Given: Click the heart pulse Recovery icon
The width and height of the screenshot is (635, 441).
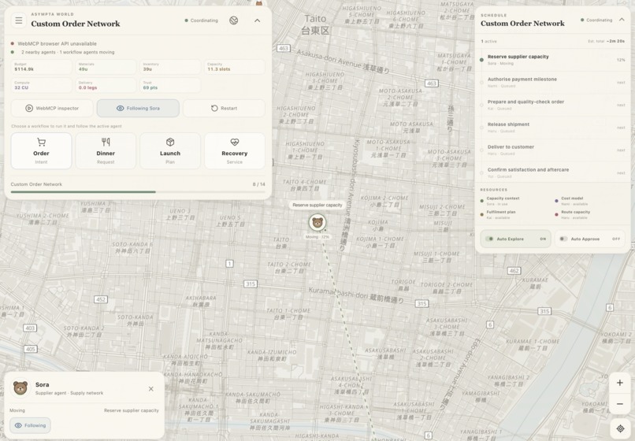Looking at the screenshot, I should tap(235, 142).
